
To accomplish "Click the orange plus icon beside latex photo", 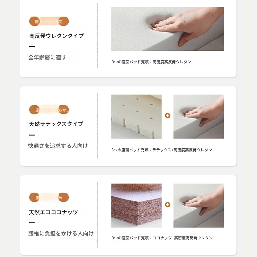I will coord(167,116).
